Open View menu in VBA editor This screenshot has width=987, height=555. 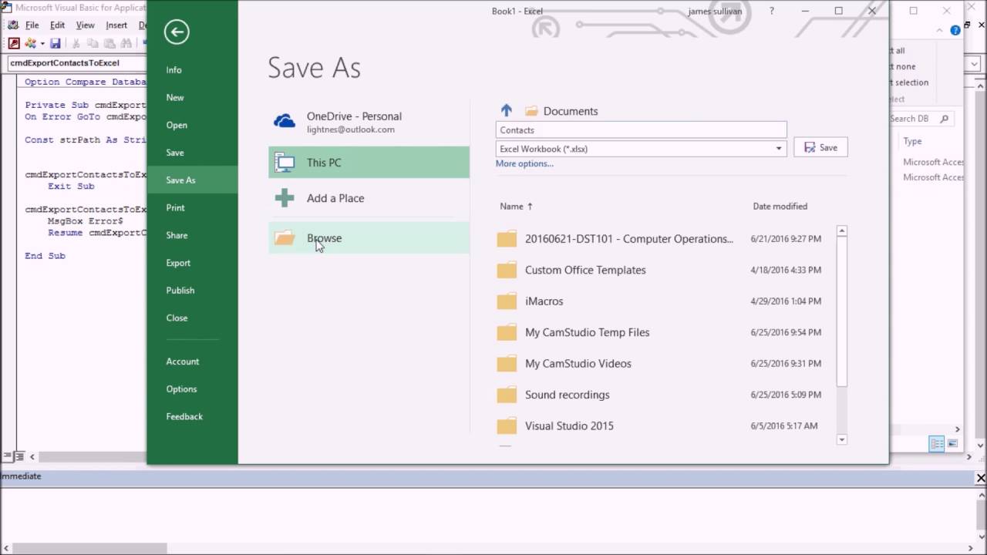(85, 25)
